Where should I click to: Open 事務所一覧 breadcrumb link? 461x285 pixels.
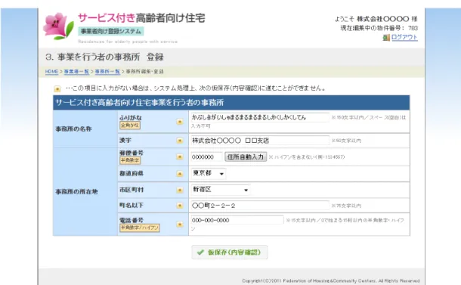[x=107, y=72]
